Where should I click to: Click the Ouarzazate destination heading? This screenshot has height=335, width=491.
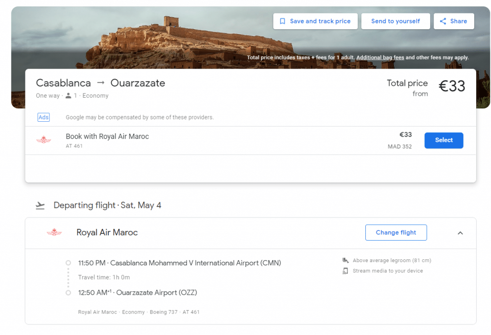[x=138, y=83]
